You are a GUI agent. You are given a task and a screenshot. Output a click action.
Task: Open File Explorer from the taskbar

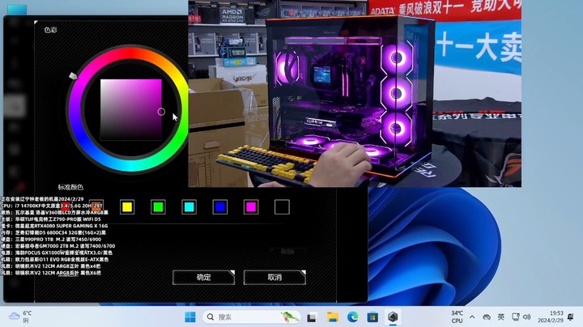[333, 317]
